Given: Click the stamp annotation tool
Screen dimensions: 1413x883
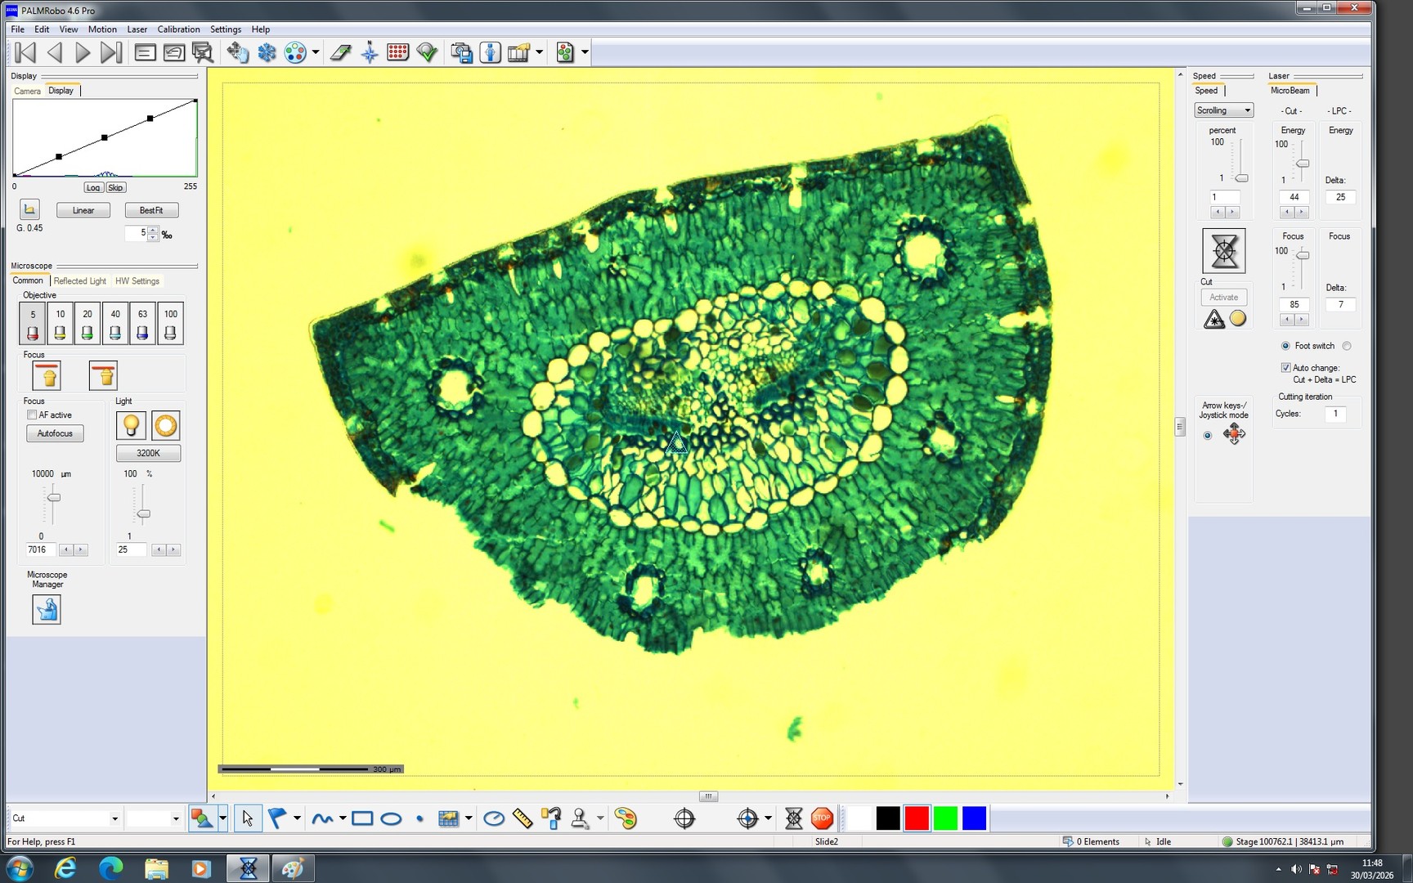Looking at the screenshot, I should coord(580,818).
